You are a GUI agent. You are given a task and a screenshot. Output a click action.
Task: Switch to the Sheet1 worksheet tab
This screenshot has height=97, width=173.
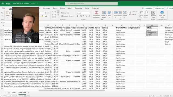(x=14, y=93)
